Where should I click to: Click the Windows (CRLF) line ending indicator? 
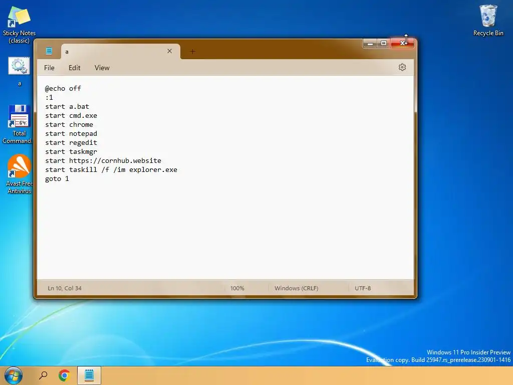(x=296, y=288)
